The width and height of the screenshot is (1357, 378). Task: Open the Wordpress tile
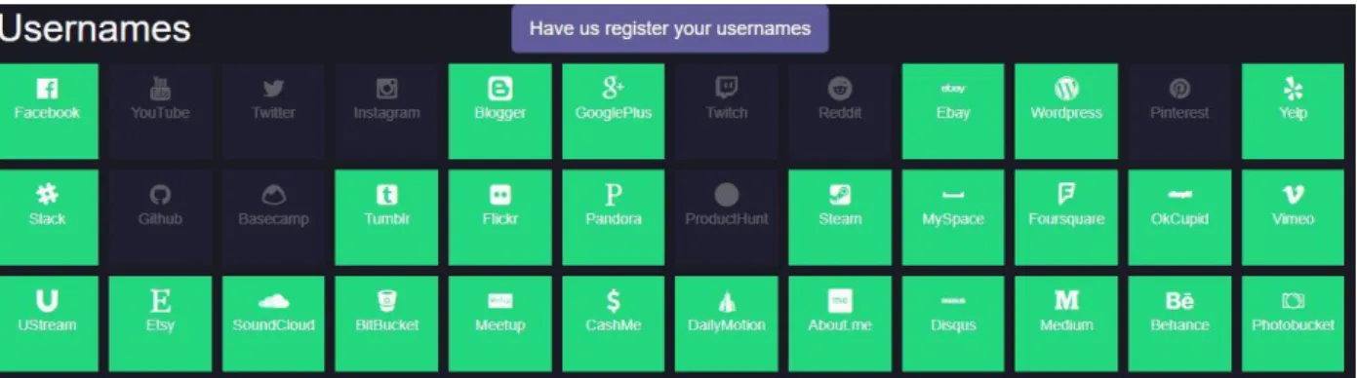tap(1066, 111)
